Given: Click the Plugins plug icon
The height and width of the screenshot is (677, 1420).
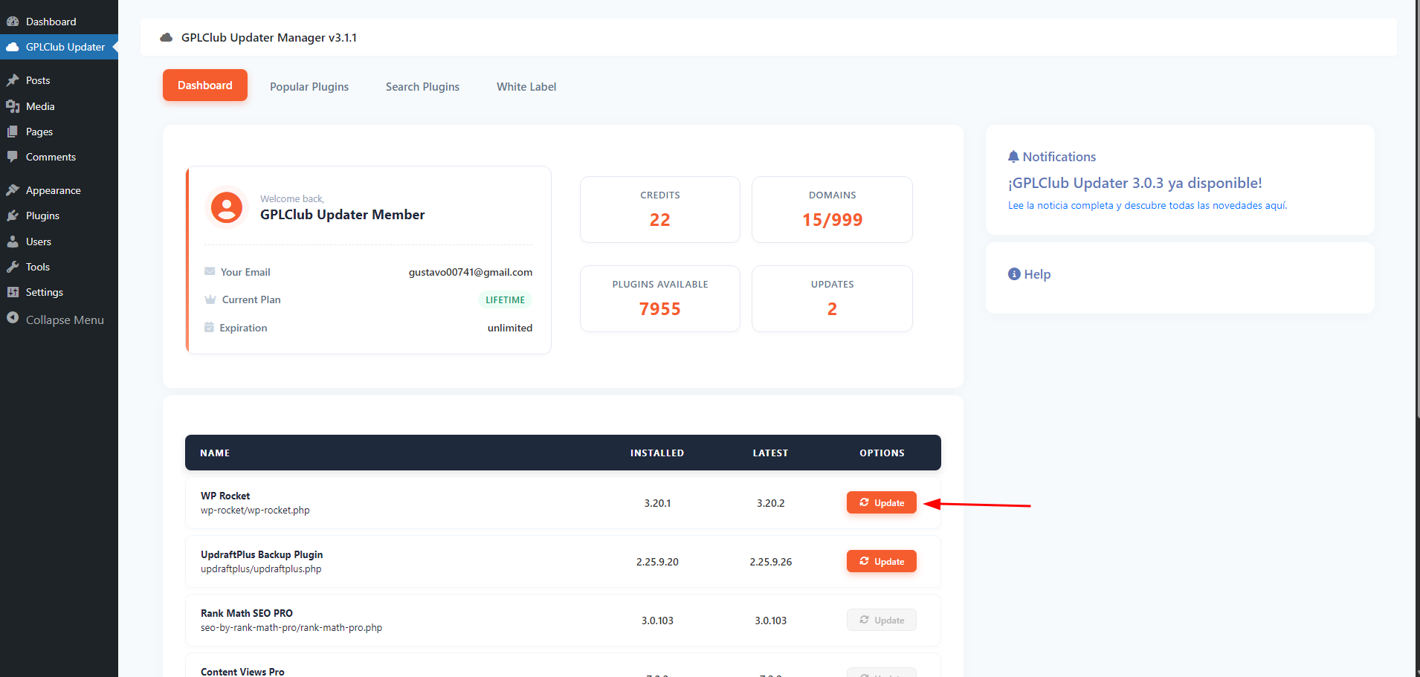Looking at the screenshot, I should coord(13,216).
